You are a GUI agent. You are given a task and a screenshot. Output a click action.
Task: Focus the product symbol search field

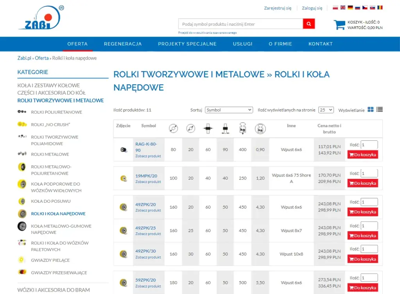(x=241, y=24)
